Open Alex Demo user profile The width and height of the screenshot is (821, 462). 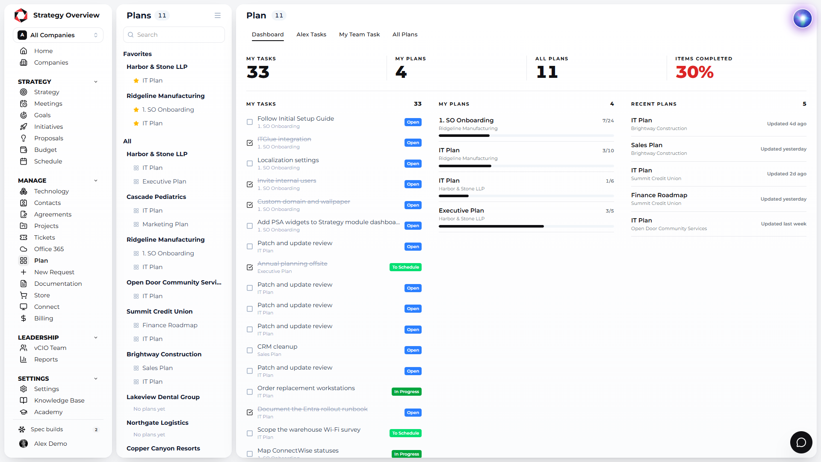[50, 444]
